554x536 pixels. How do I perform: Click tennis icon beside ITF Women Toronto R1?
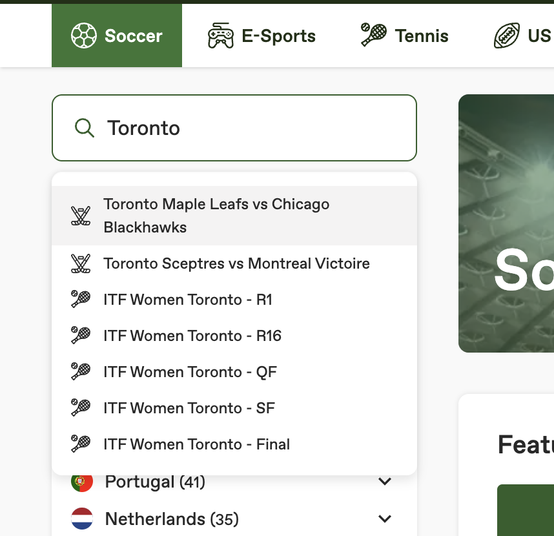pos(81,300)
